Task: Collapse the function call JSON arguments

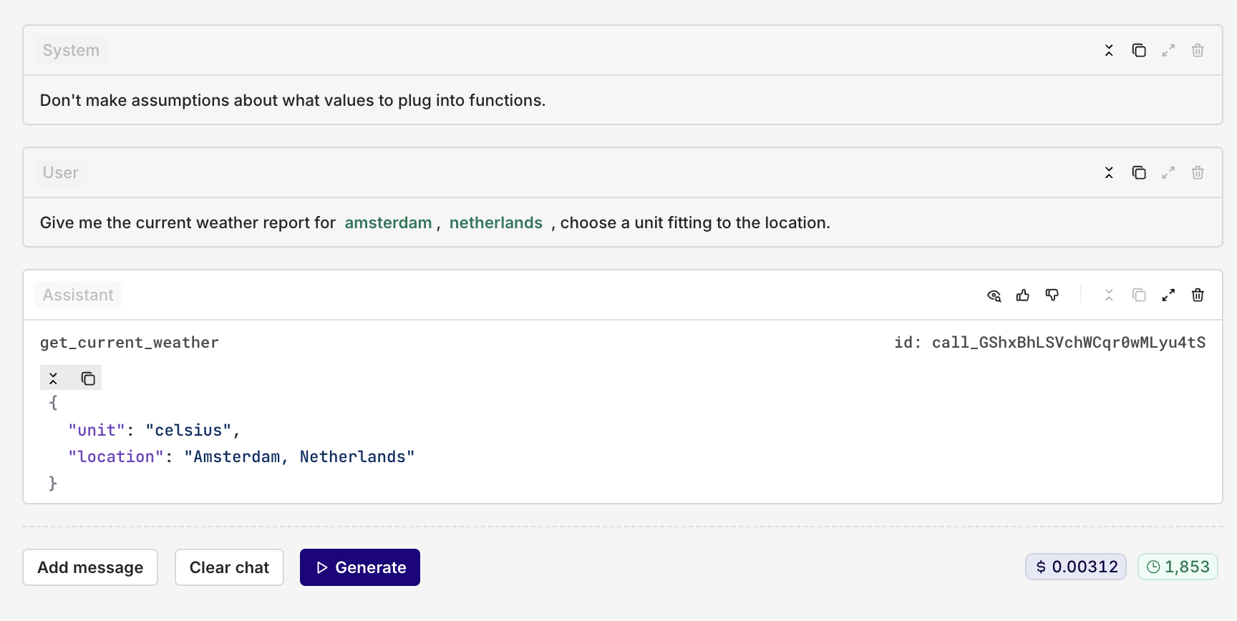Action: pyautogui.click(x=53, y=378)
